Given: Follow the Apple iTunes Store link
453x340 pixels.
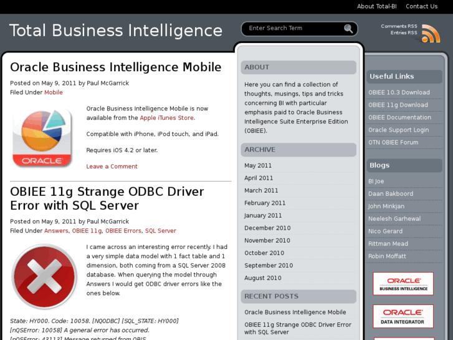Looking at the screenshot, I should [x=167, y=118].
